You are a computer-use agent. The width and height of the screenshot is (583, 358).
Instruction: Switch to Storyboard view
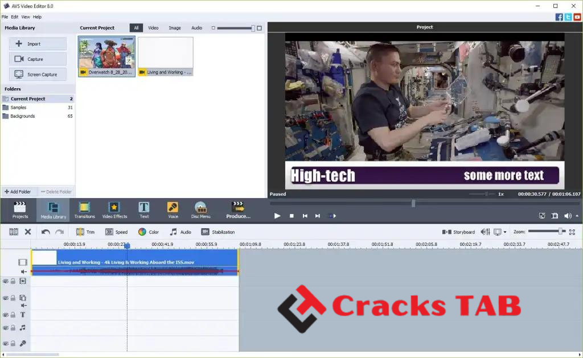(x=458, y=232)
